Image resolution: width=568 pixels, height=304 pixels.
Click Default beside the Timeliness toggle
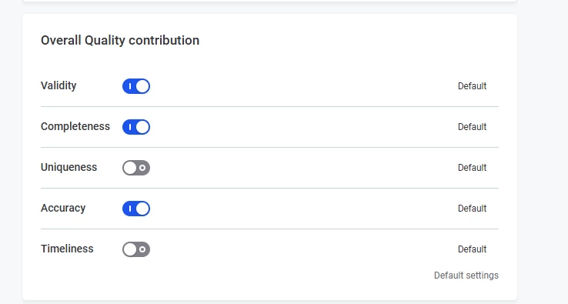pyautogui.click(x=472, y=249)
